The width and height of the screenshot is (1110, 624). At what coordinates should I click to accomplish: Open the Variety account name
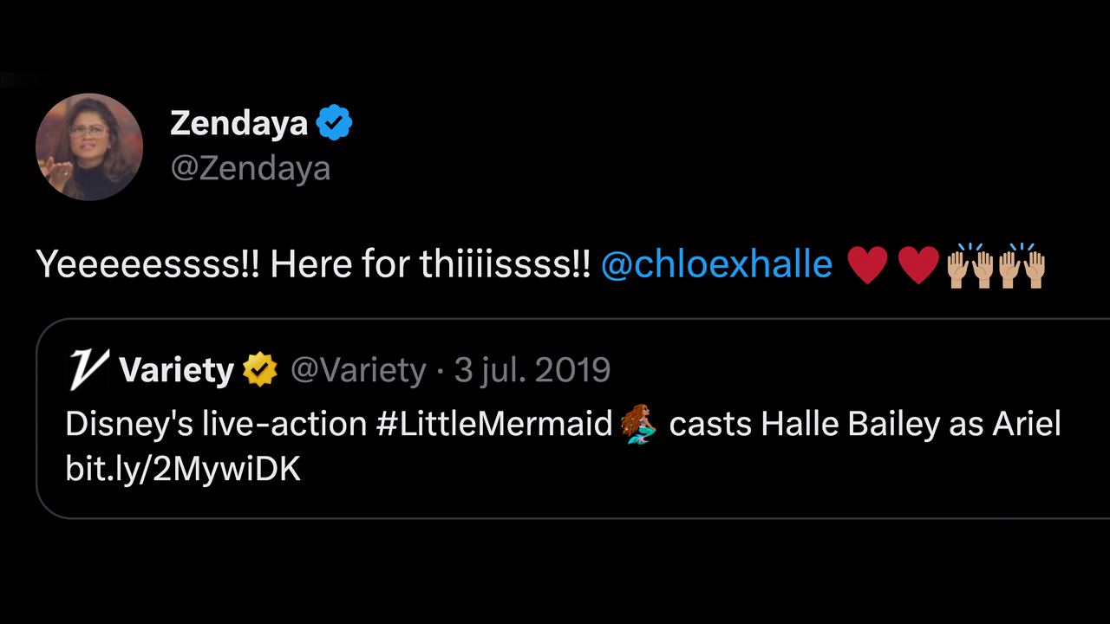176,371
